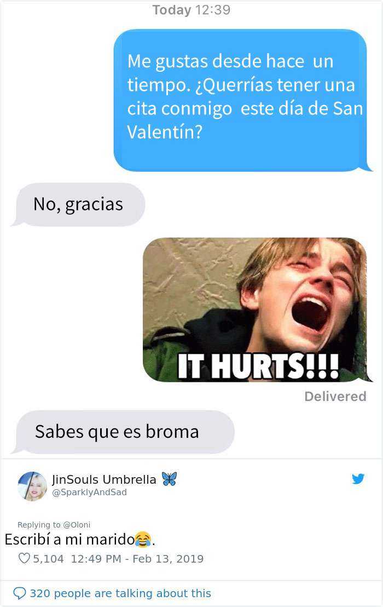Click the 'Delivered' status label
This screenshot has width=383, height=607.
click(x=335, y=396)
